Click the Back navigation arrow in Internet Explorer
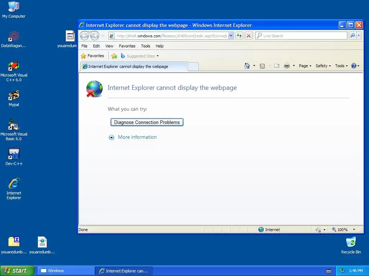Viewport: 369px width, 276px height. pos(85,36)
